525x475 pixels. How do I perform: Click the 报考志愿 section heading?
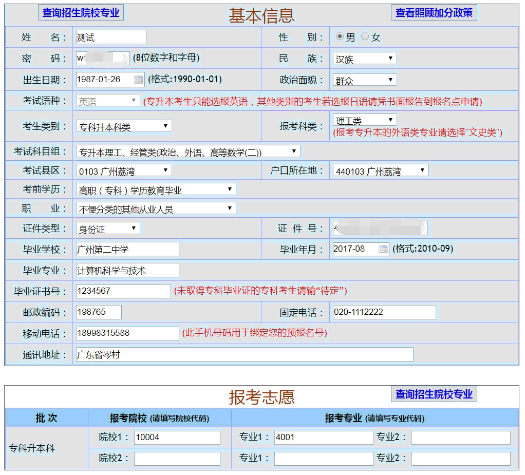261,397
